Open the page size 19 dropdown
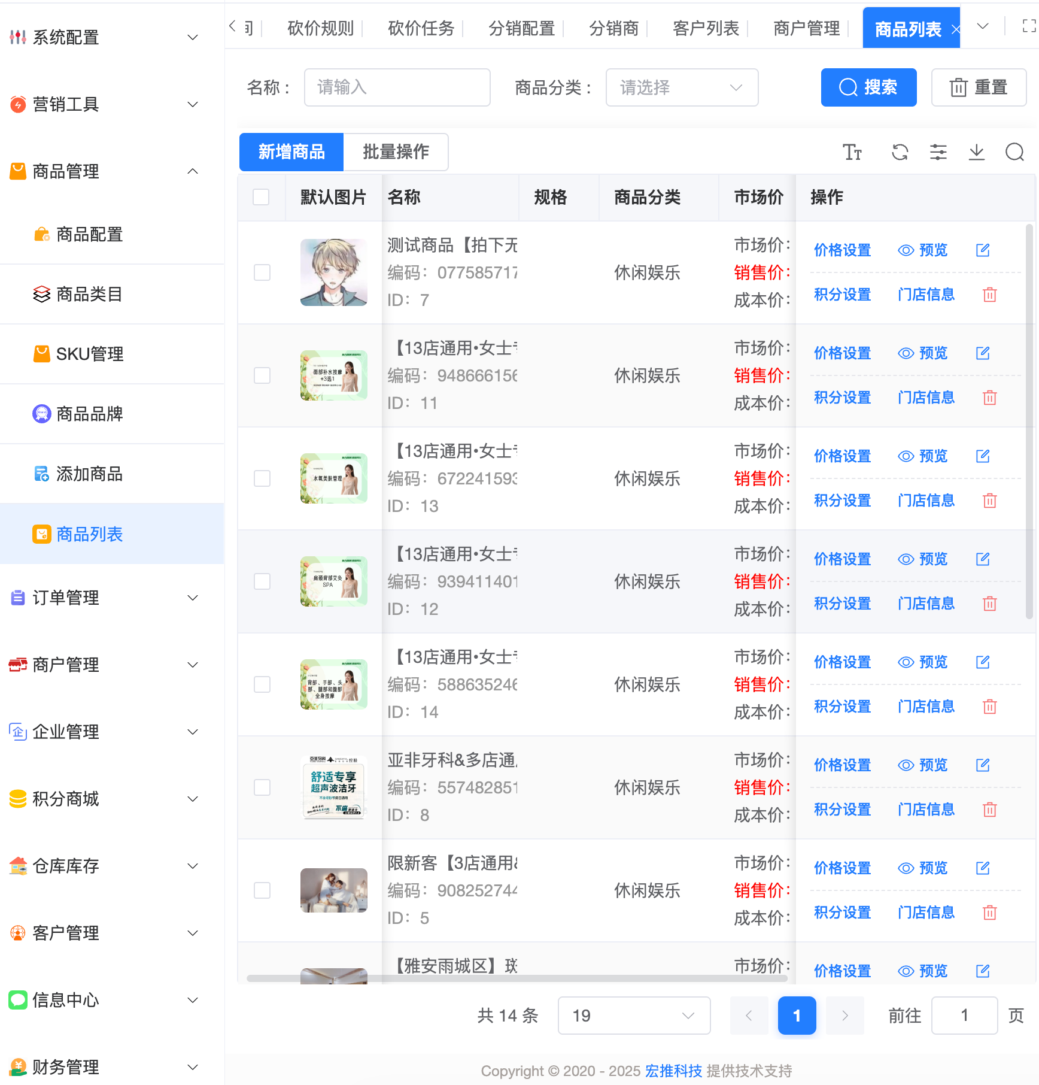1039x1085 pixels. click(633, 1016)
